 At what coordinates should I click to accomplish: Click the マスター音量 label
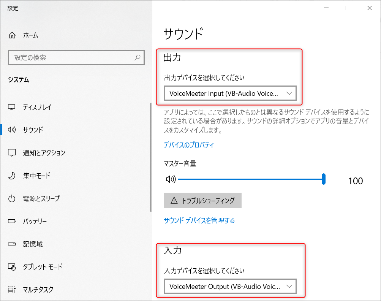pyautogui.click(x=180, y=163)
